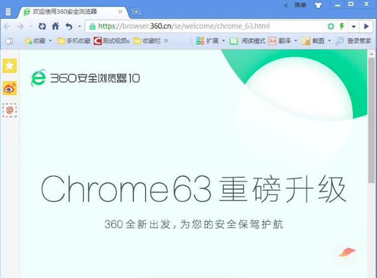Viewport: 377px width, 278px height.
Task: Toggle sidebar with collapse arrow icon
Action: click(9, 41)
